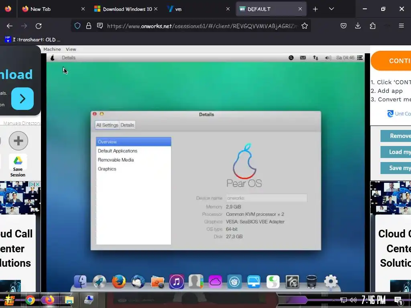Open the taskbar notification center icon
The image size is (411, 308).
tap(399, 300)
